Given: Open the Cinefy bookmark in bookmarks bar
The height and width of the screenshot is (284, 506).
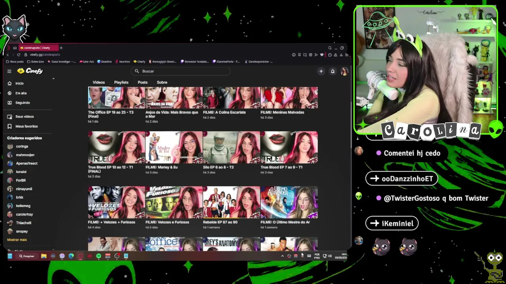Looking at the screenshot, I should coord(140,62).
